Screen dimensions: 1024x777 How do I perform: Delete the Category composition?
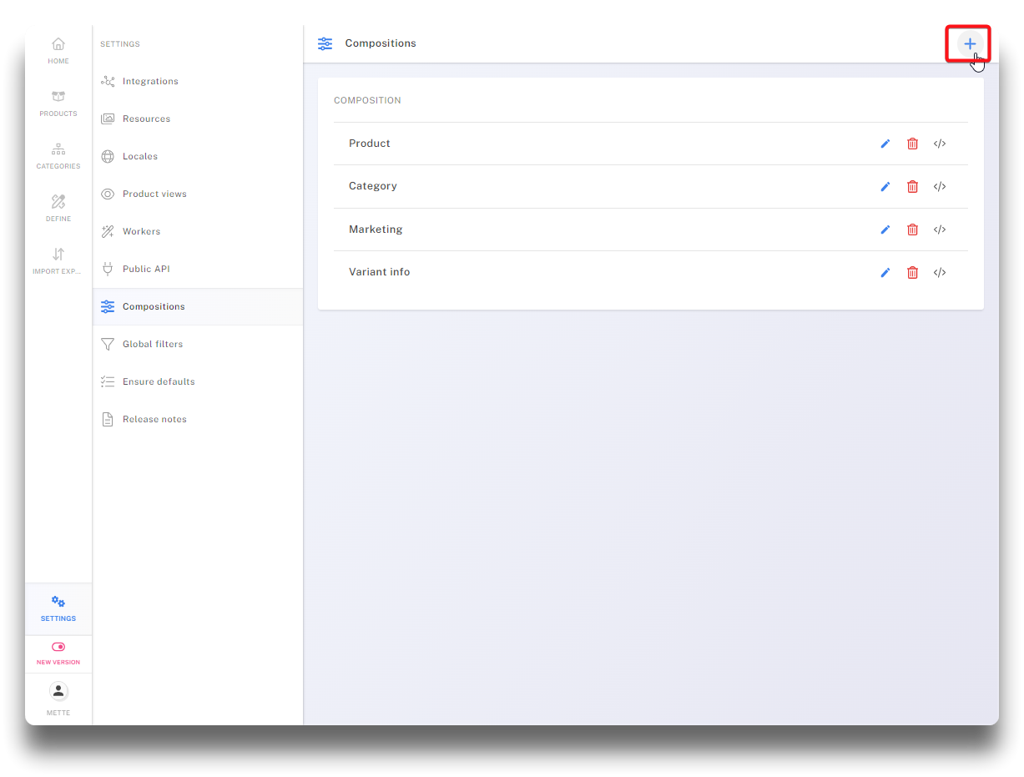pyautogui.click(x=912, y=187)
